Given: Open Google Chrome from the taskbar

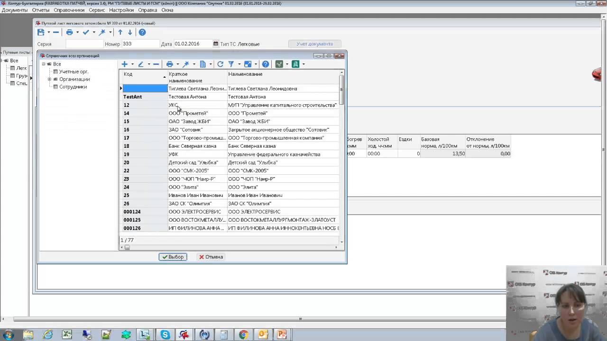Looking at the screenshot, I should tap(243, 335).
